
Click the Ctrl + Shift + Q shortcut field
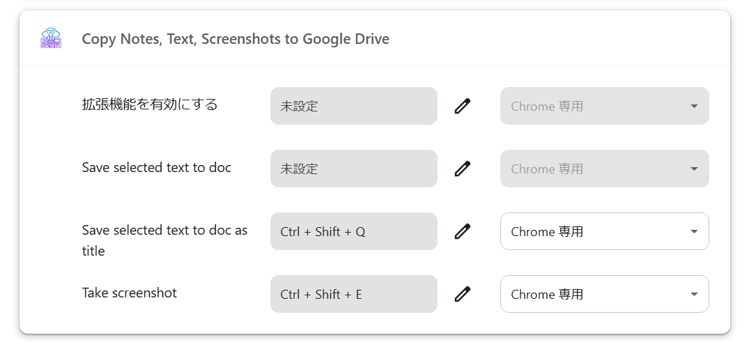click(x=353, y=231)
